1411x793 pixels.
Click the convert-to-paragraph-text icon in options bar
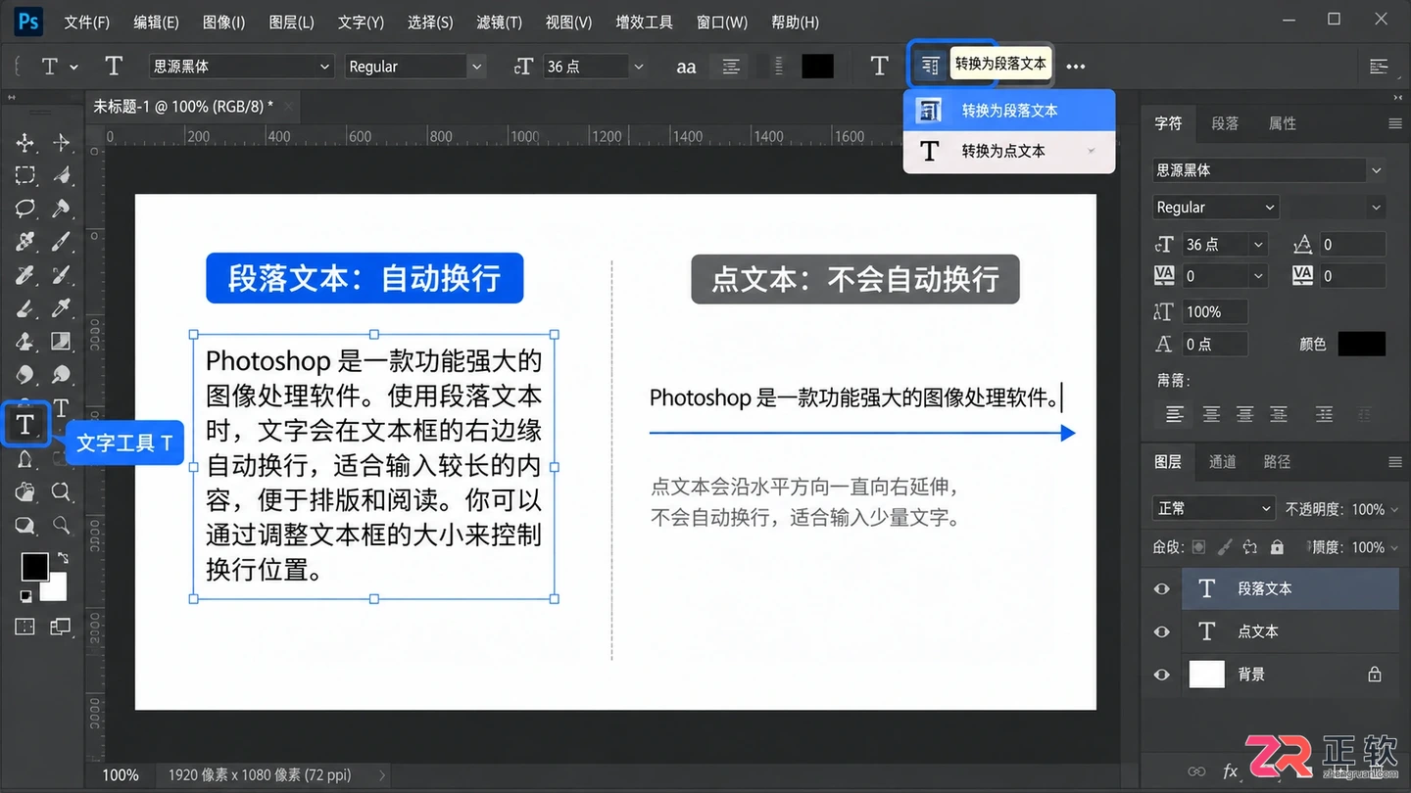coord(930,66)
